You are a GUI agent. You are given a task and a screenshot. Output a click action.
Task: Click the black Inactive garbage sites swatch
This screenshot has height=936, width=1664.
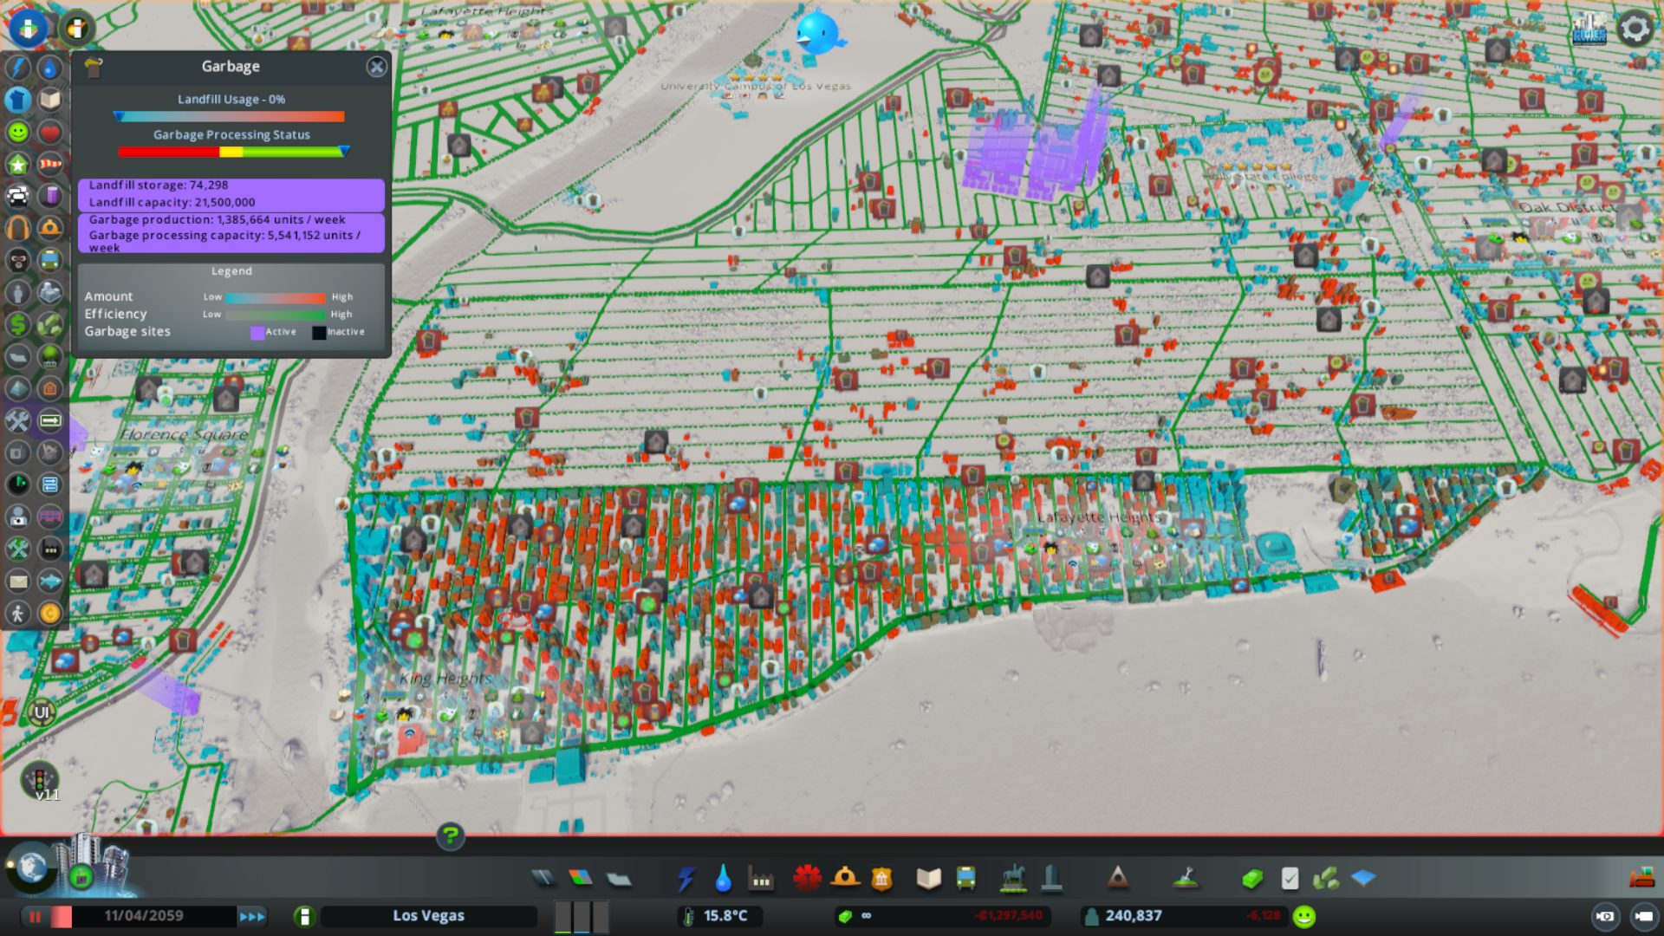coord(319,333)
